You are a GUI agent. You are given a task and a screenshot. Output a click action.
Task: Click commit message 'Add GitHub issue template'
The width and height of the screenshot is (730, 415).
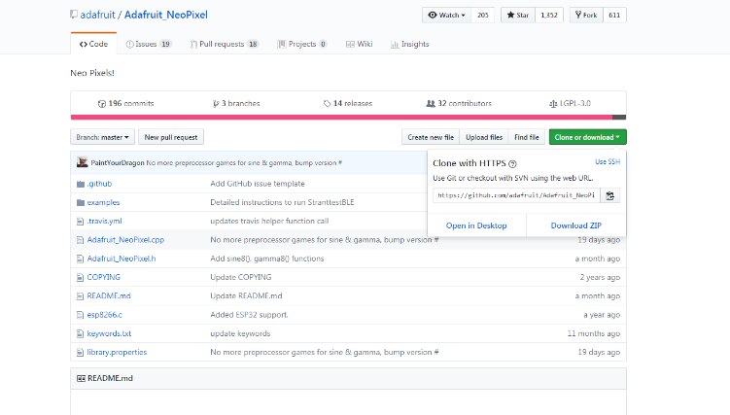pos(258,184)
